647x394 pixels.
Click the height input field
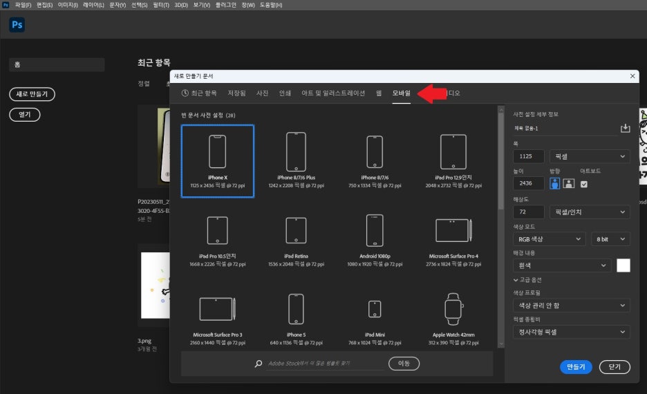[529, 183]
